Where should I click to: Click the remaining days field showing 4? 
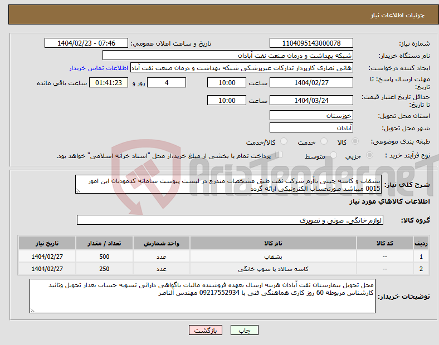[167, 83]
